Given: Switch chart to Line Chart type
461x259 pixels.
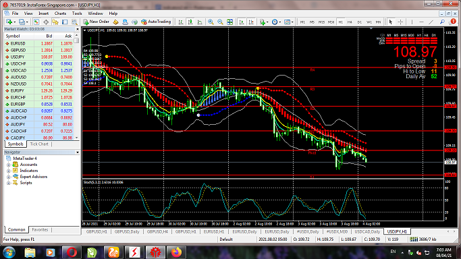Looking at the screenshot, I should tap(200, 22).
